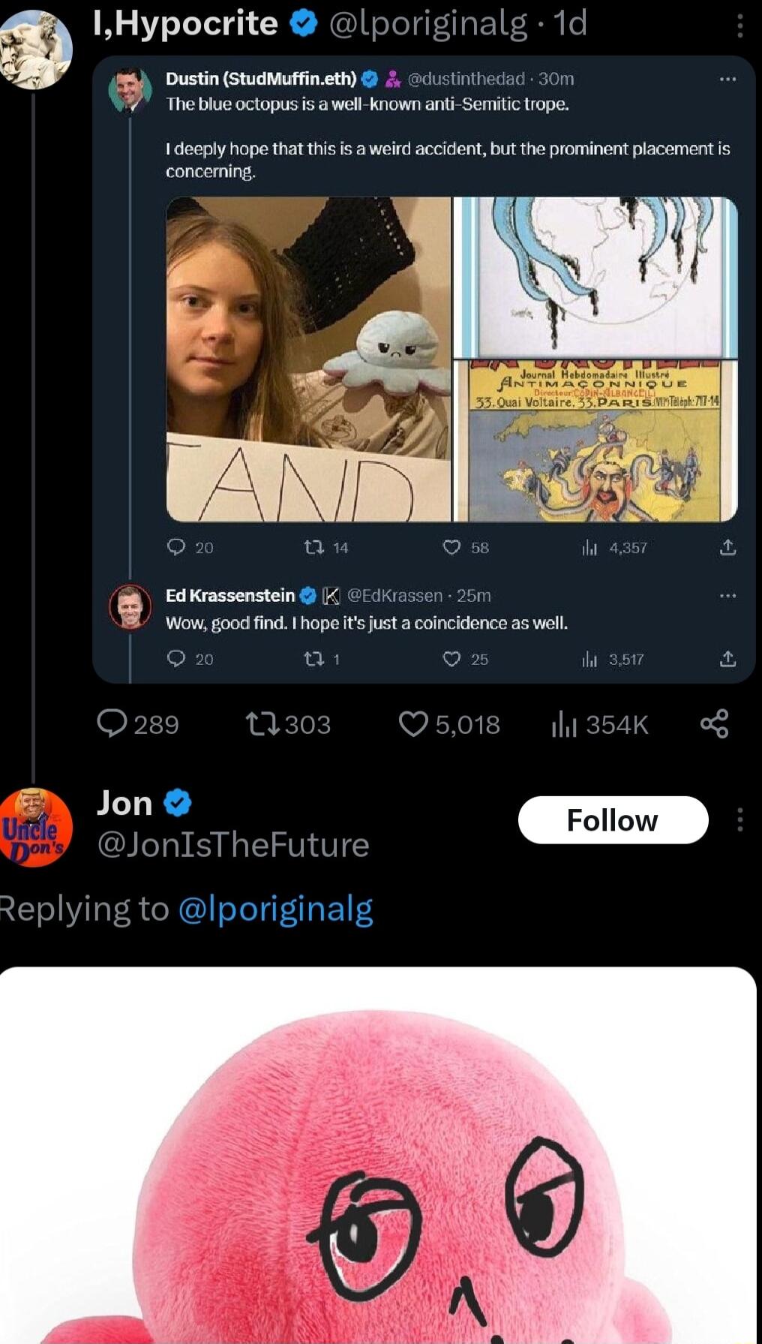Open Dustin tweet's ellipsis menu

tap(727, 79)
